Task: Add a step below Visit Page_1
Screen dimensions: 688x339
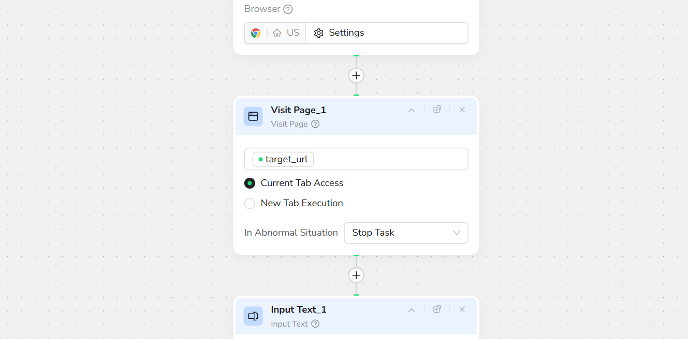Action: pos(356,275)
